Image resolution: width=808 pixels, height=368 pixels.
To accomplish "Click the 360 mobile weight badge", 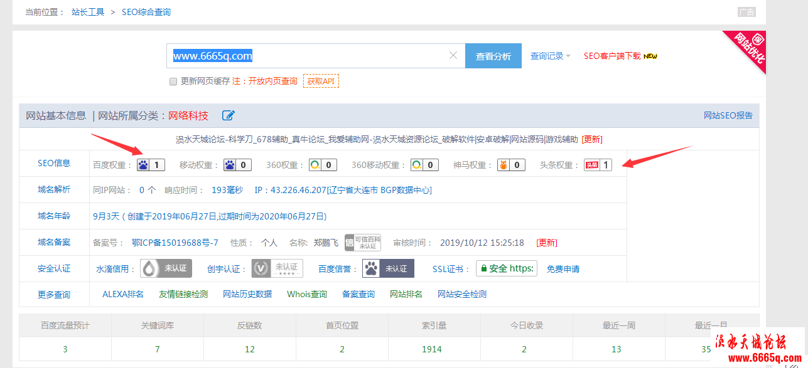I will 424,165.
